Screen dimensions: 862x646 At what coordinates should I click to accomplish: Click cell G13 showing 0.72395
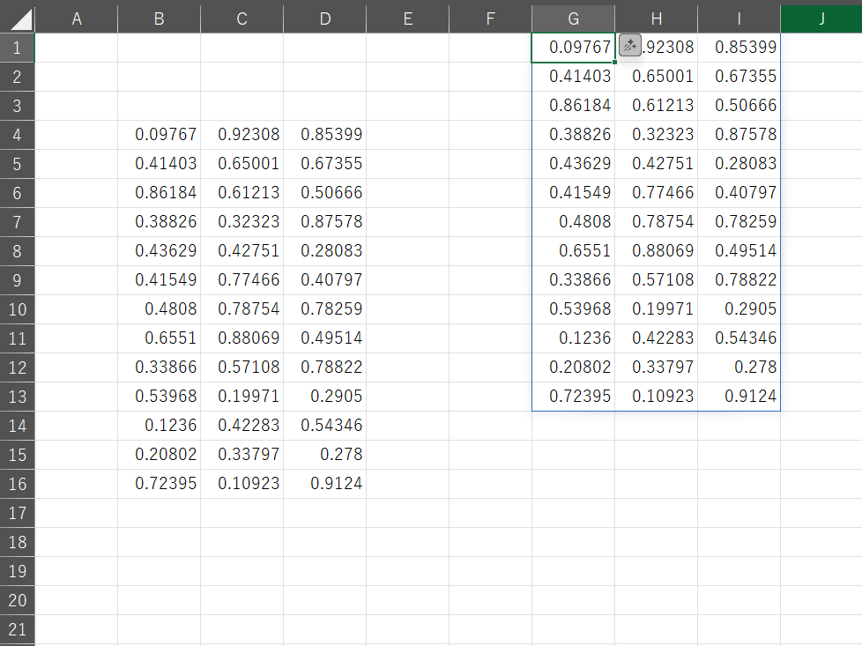(x=574, y=397)
